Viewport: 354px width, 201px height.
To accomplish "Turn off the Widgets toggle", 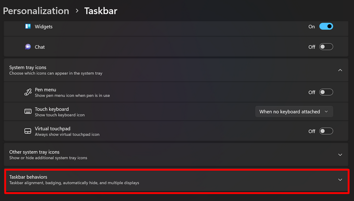I will pyautogui.click(x=326, y=26).
